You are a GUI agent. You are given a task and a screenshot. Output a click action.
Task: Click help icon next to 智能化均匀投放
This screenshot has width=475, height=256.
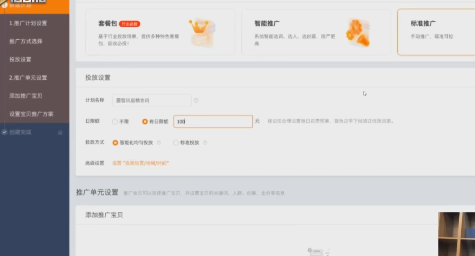tap(159, 143)
